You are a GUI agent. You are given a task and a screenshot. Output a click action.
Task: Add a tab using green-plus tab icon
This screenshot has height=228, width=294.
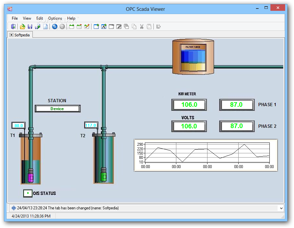tap(71, 27)
